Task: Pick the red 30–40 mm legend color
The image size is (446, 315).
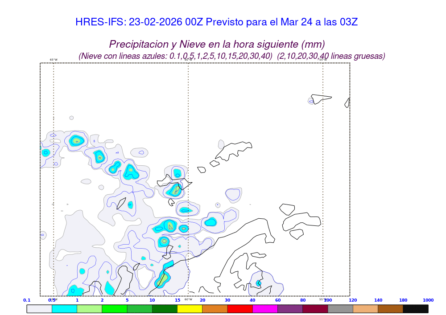Action: [240, 309]
